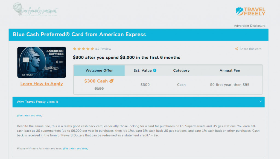Viewport: 280px width, 159px height.
Task: Click the Blue Cash Preferred Card title banner
Action: [139, 35]
